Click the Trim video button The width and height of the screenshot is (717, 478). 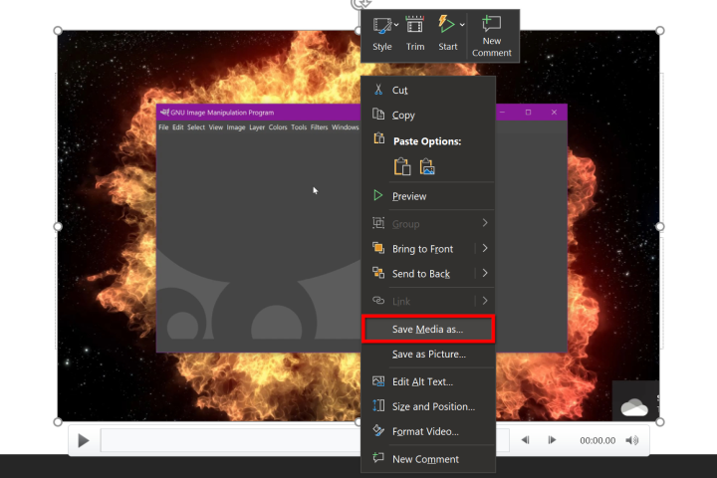tap(415, 34)
